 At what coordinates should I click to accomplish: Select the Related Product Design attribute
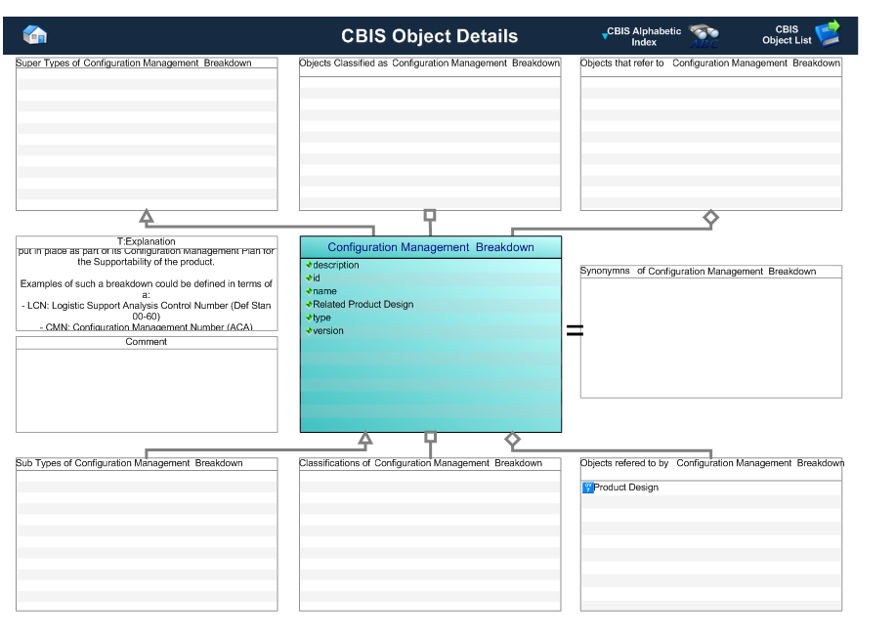[x=363, y=305]
